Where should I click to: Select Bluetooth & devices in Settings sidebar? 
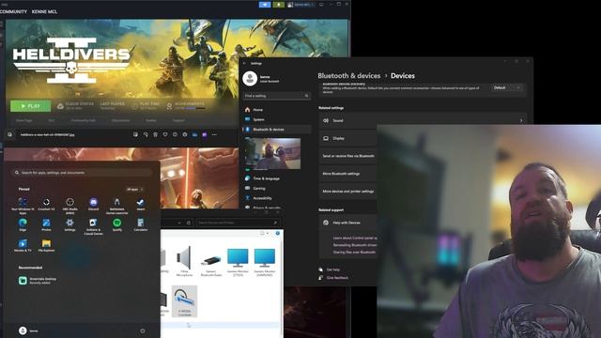[x=277, y=130]
